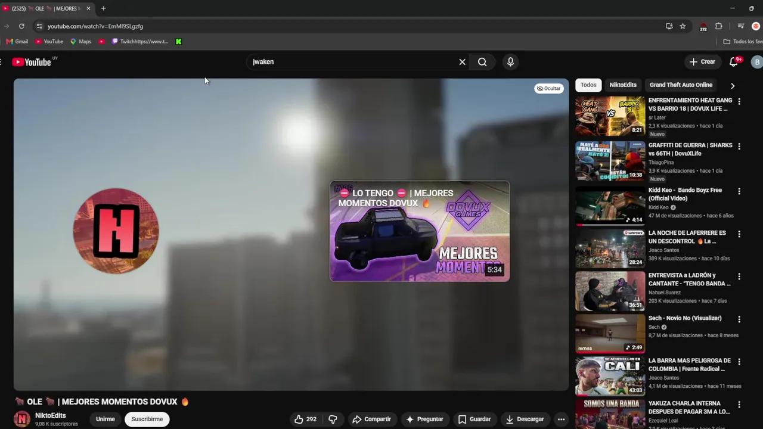Switch to the YouTube browser tab

pos(46,8)
